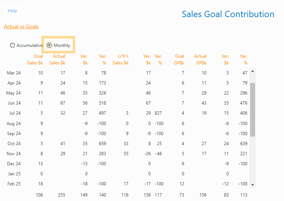The width and height of the screenshot is (284, 201).
Task: Click the Actual GP$k column header
Action: (x=200, y=60)
